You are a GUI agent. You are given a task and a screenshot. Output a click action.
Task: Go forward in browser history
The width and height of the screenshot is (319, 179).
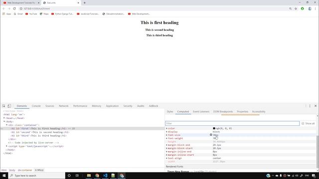tap(9, 9)
